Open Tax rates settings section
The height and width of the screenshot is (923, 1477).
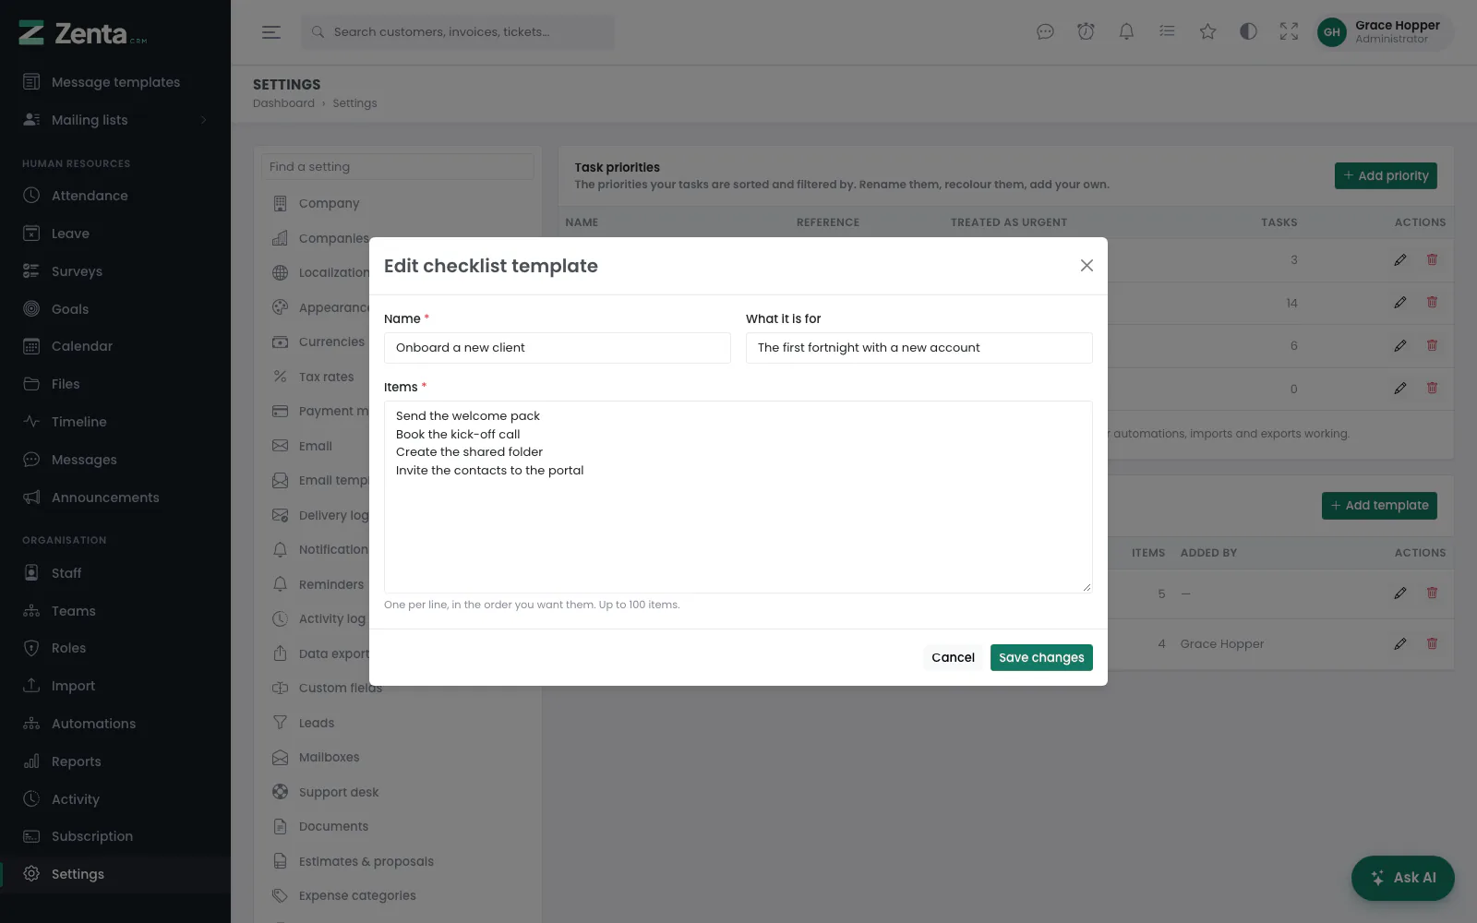(398, 377)
